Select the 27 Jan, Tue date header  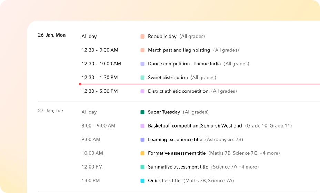(x=50, y=111)
